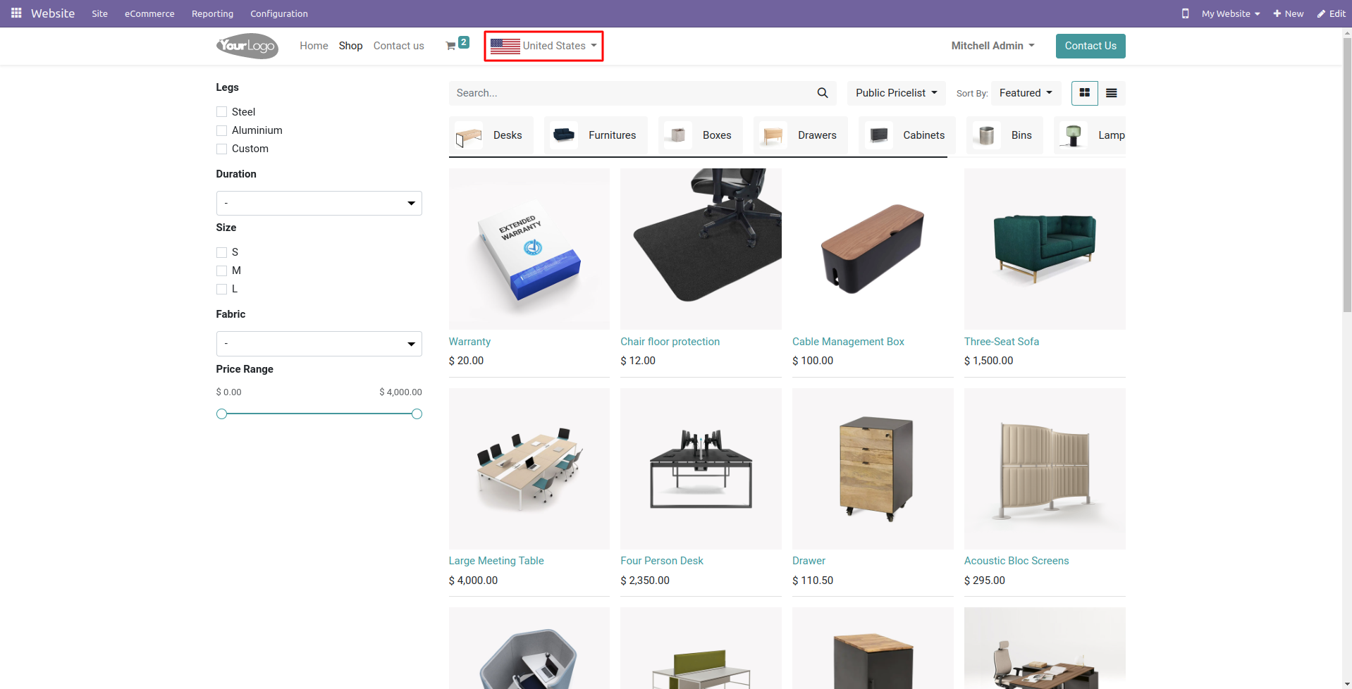Image resolution: width=1352 pixels, height=689 pixels.
Task: Open the Reporting menu
Action: point(212,13)
